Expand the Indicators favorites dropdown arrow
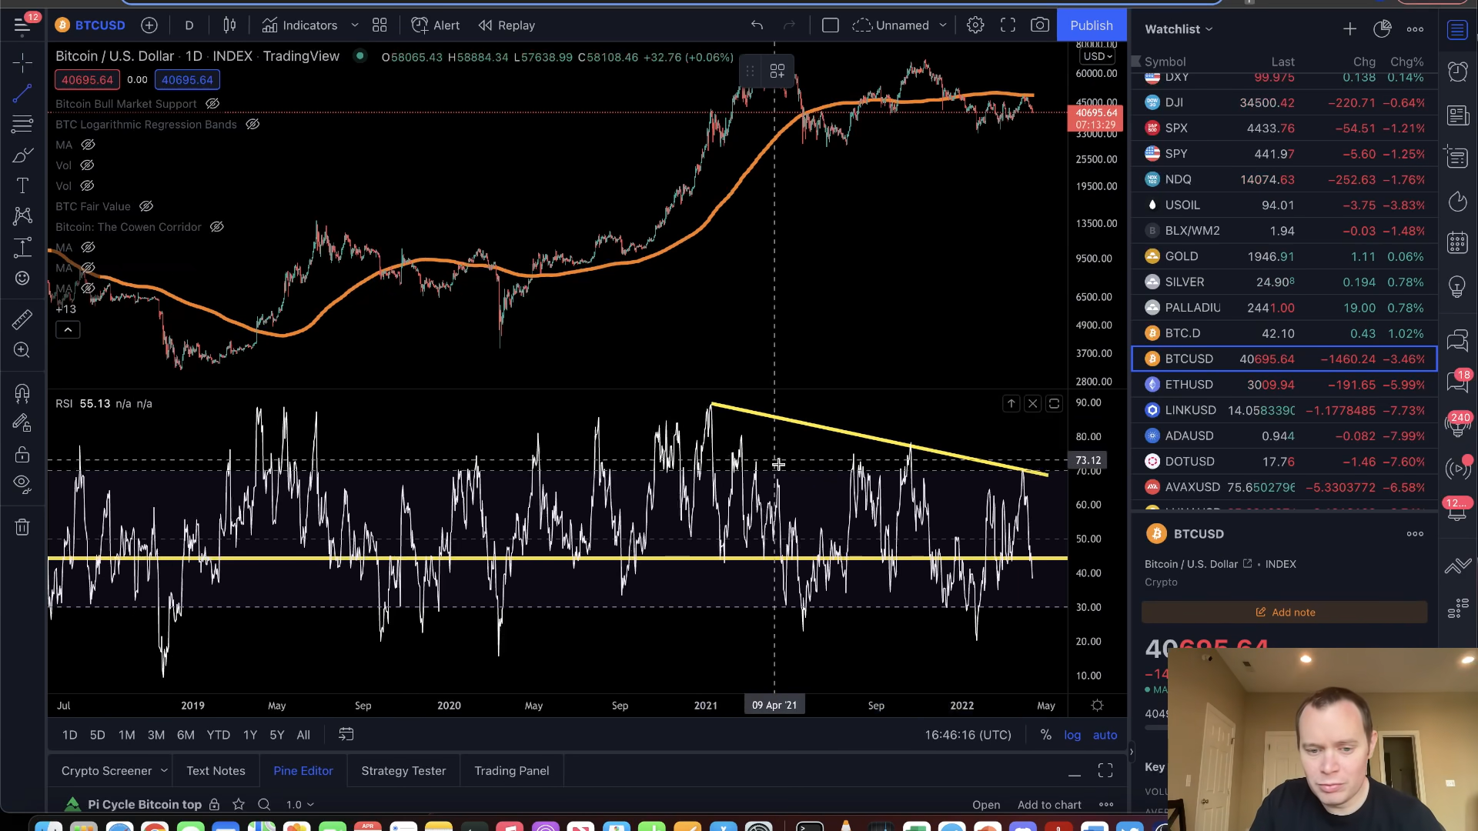Viewport: 1478px width, 831px height. click(x=355, y=25)
